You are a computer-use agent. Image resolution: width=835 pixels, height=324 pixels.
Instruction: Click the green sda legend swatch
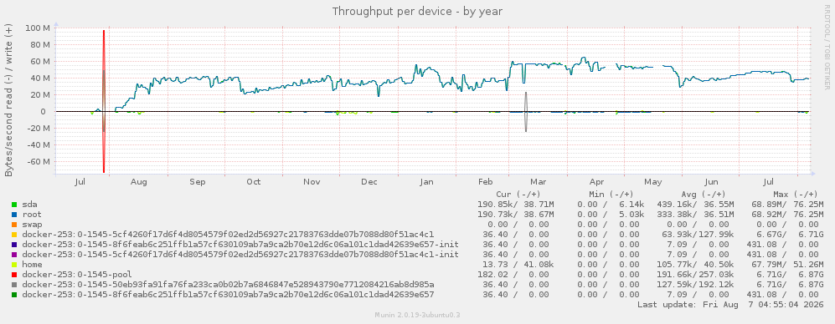coord(14,205)
